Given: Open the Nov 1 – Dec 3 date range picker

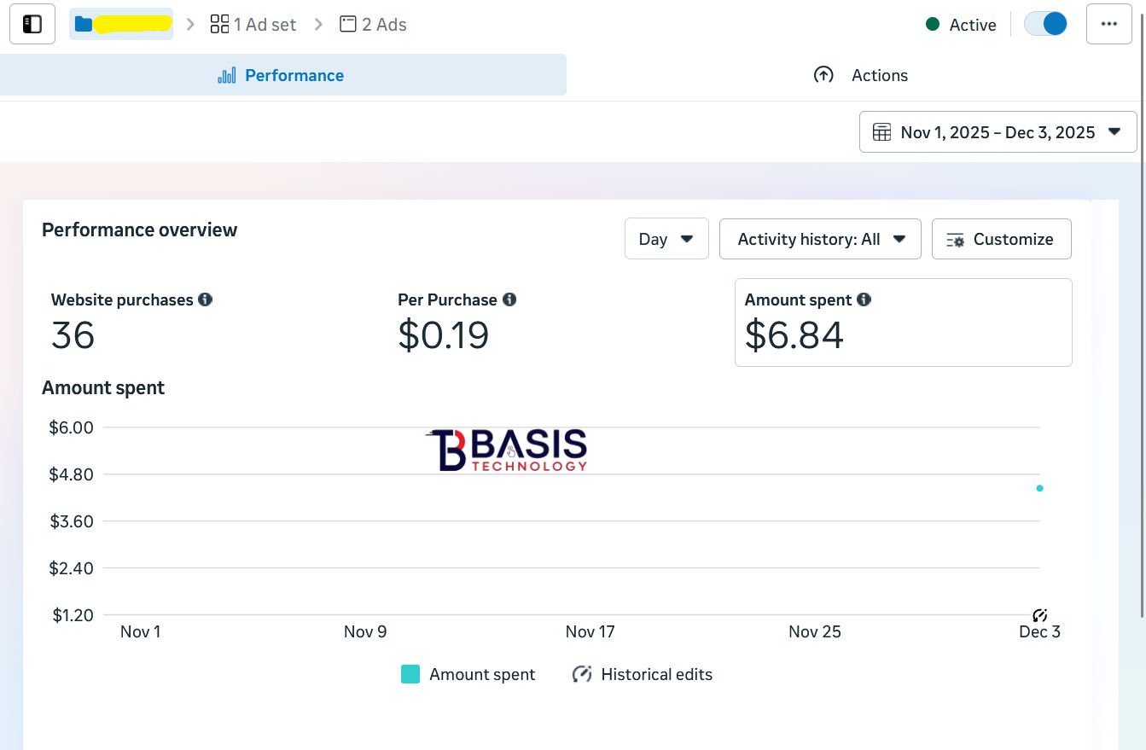Looking at the screenshot, I should [x=998, y=132].
